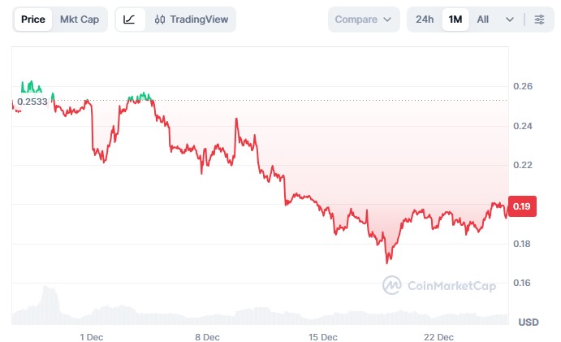The width and height of the screenshot is (561, 342).
Task: Click the 0.2533 opening price label
Action: click(x=32, y=102)
